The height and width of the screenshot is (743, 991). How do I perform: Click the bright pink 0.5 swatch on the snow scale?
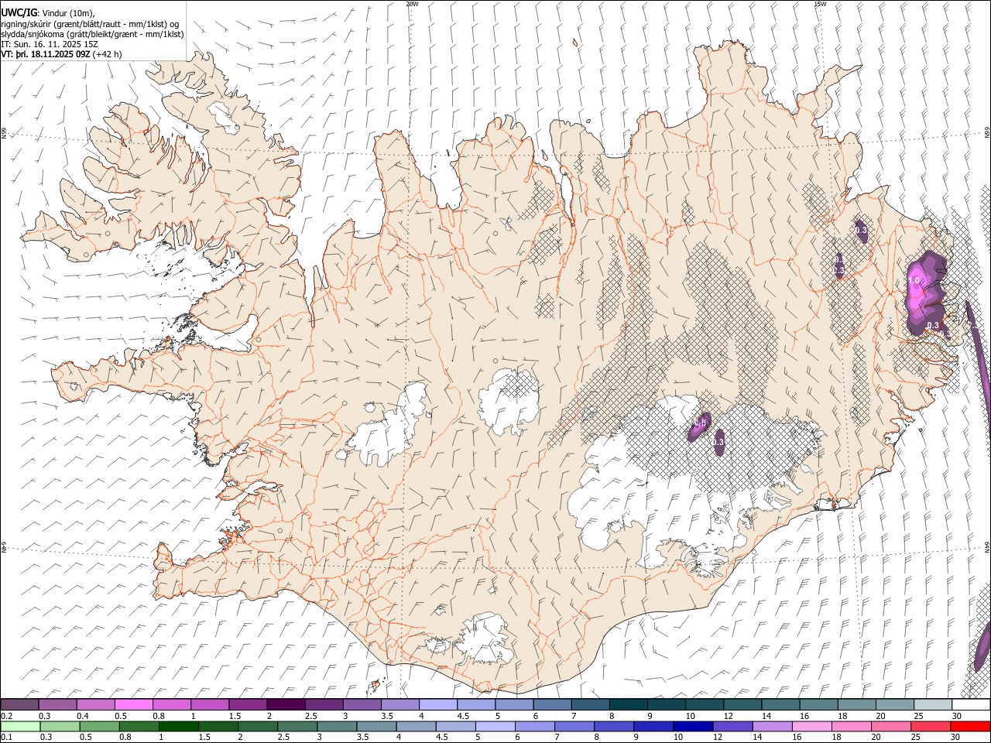click(x=133, y=704)
